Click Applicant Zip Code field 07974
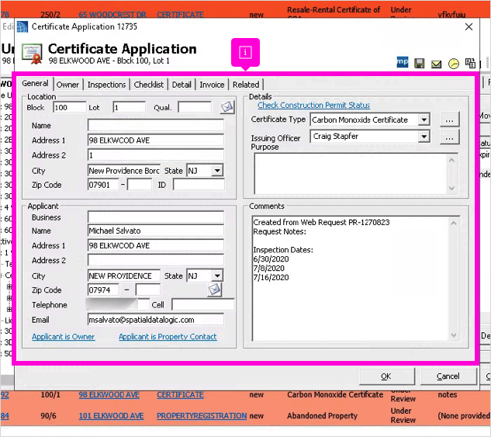The width and height of the screenshot is (491, 437). pyautogui.click(x=103, y=290)
